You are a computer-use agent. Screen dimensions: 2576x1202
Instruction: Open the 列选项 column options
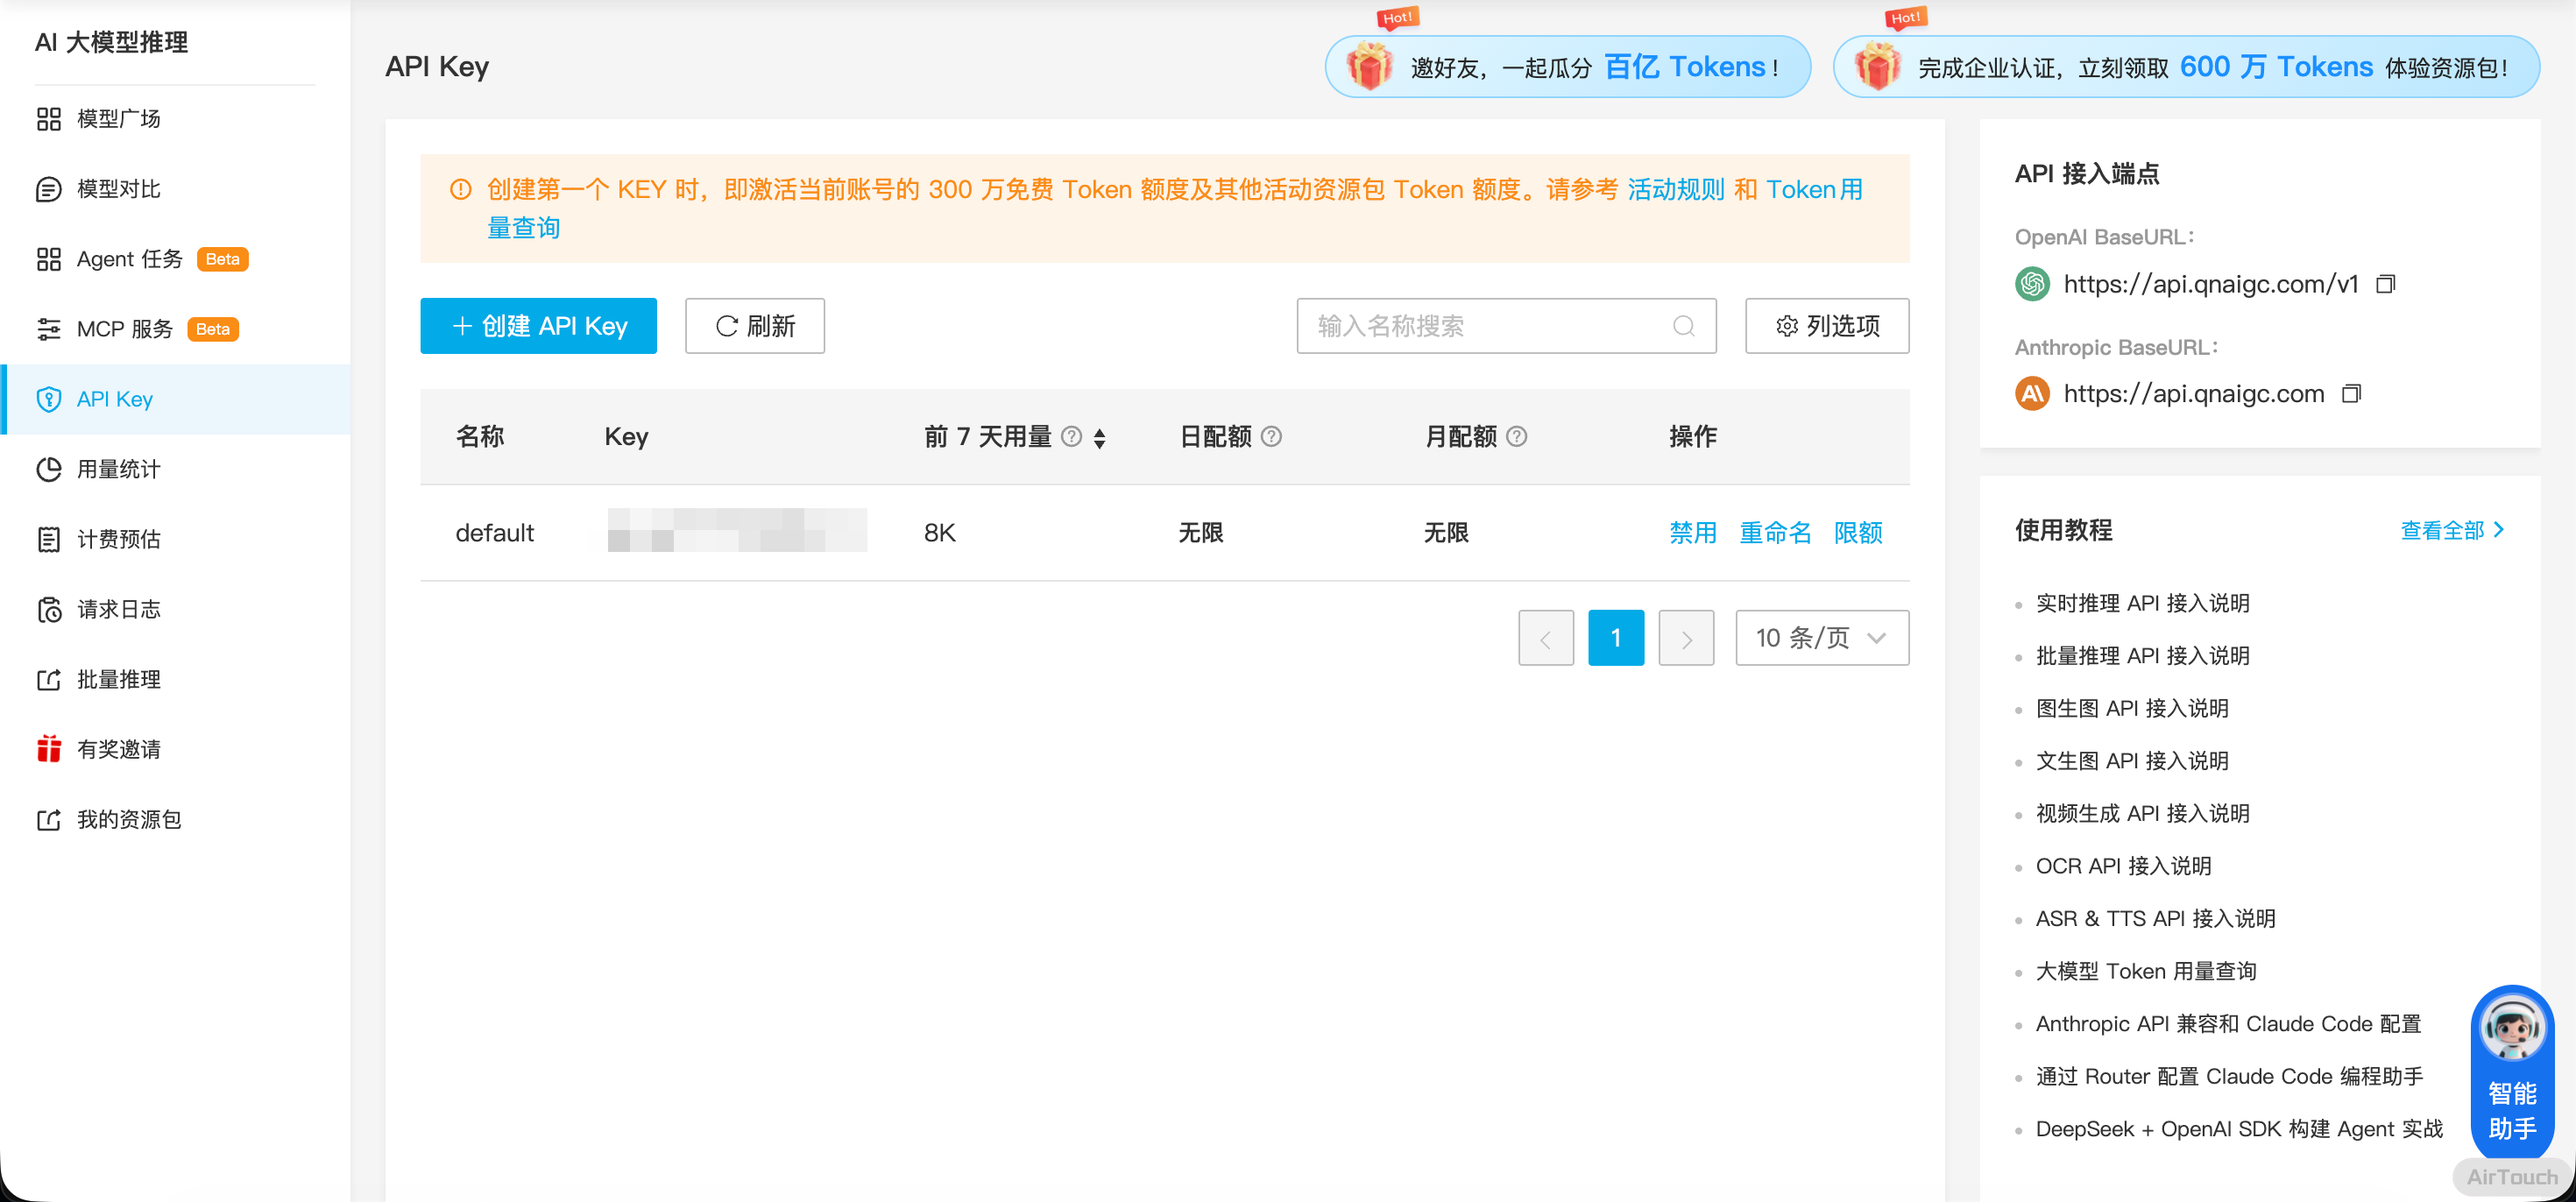pyautogui.click(x=1827, y=326)
